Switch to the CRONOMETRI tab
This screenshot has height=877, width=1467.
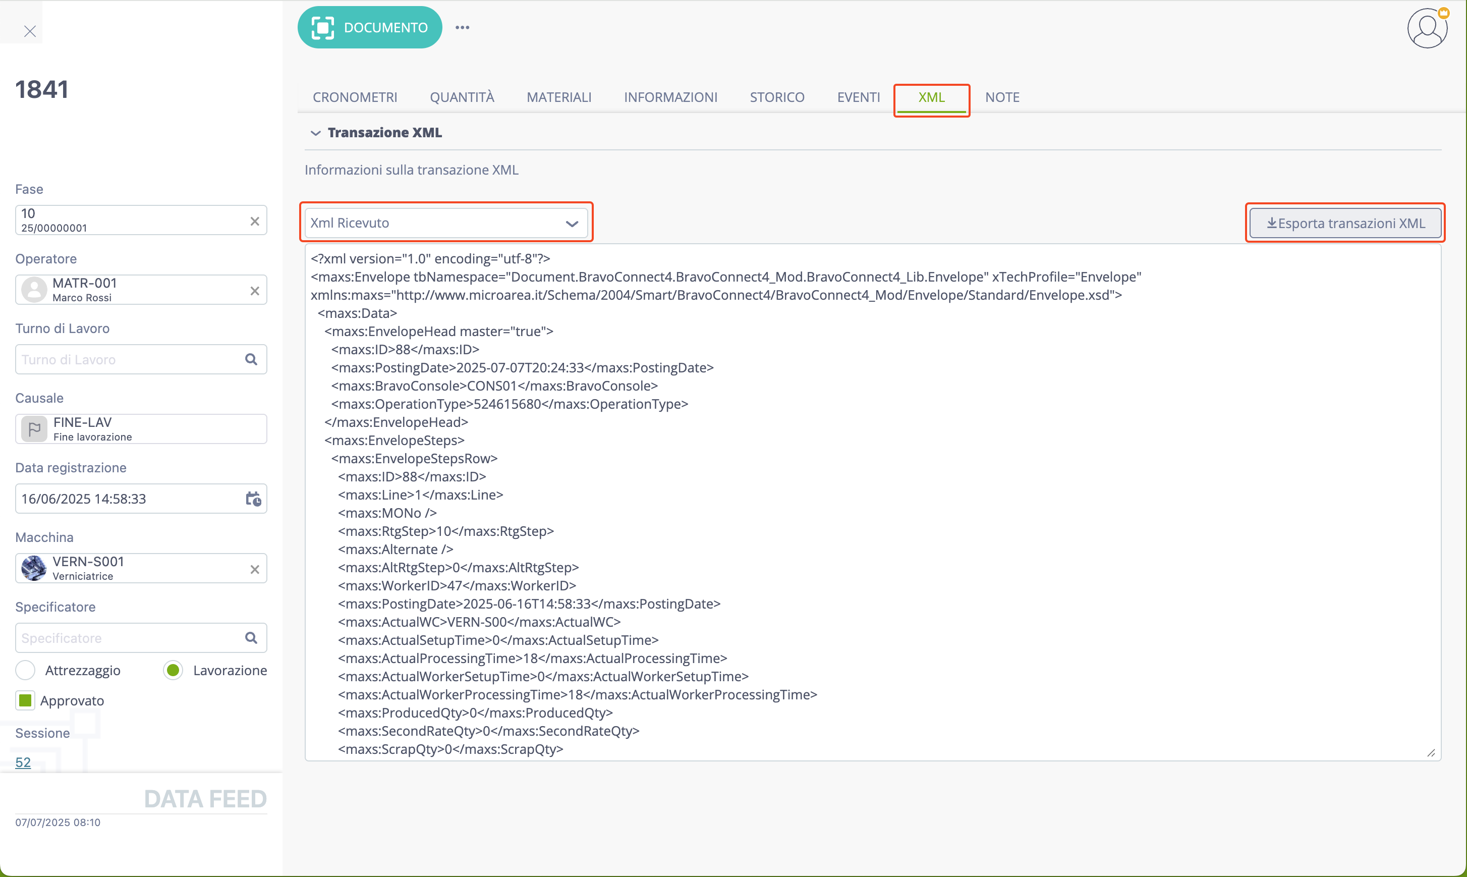pyautogui.click(x=355, y=97)
